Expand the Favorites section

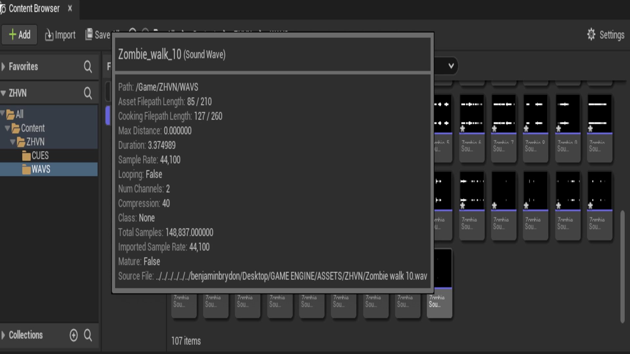pos(3,67)
